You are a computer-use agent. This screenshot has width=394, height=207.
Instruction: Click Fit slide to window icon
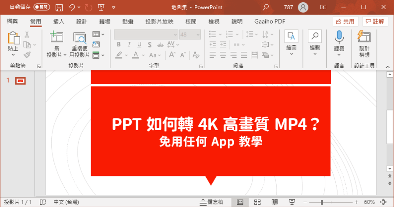[383, 202]
